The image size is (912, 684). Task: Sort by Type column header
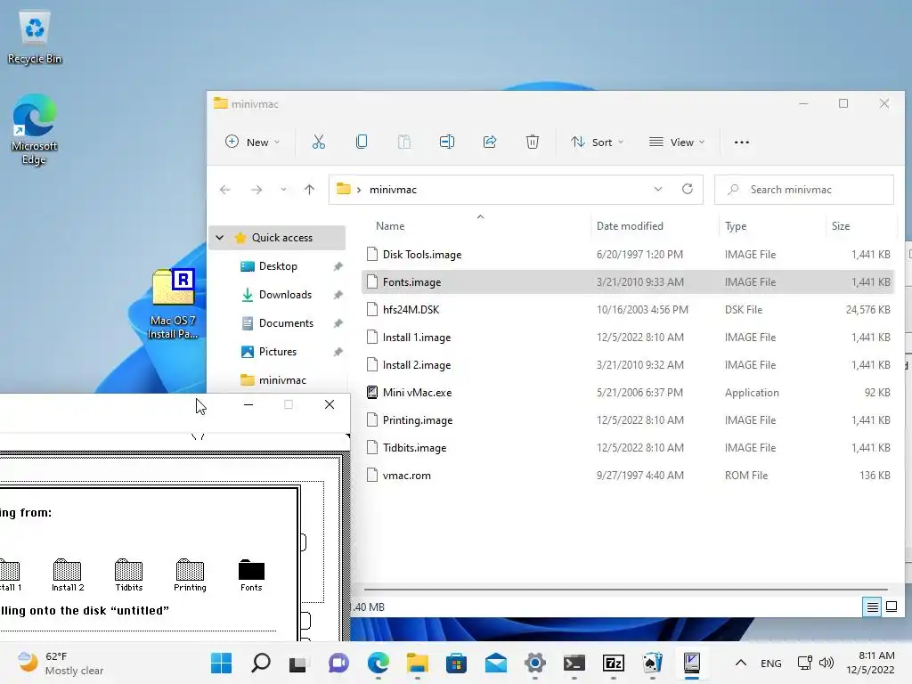736,226
